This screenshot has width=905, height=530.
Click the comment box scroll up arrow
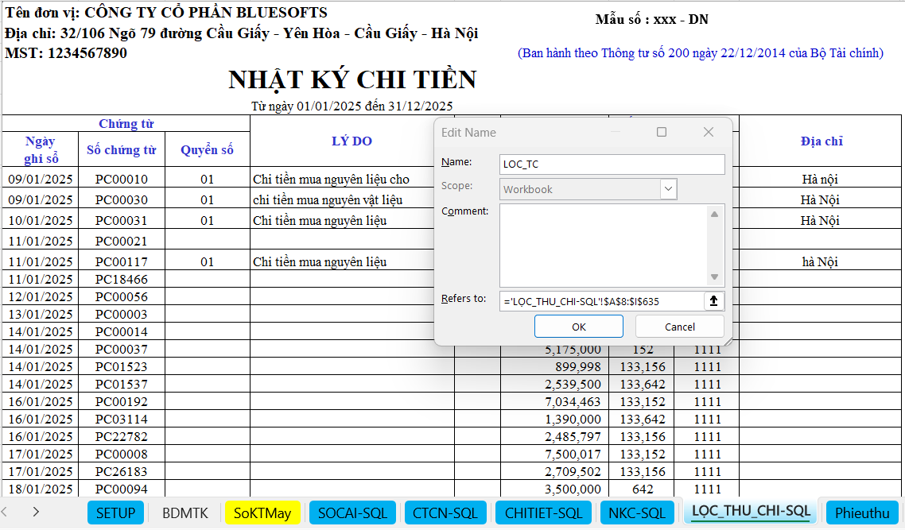714,214
